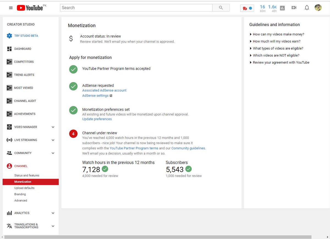Expand the Live Streaming section
The image size is (330, 239).
click(x=53, y=140)
